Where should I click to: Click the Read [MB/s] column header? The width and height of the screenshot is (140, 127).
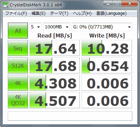(55, 36)
